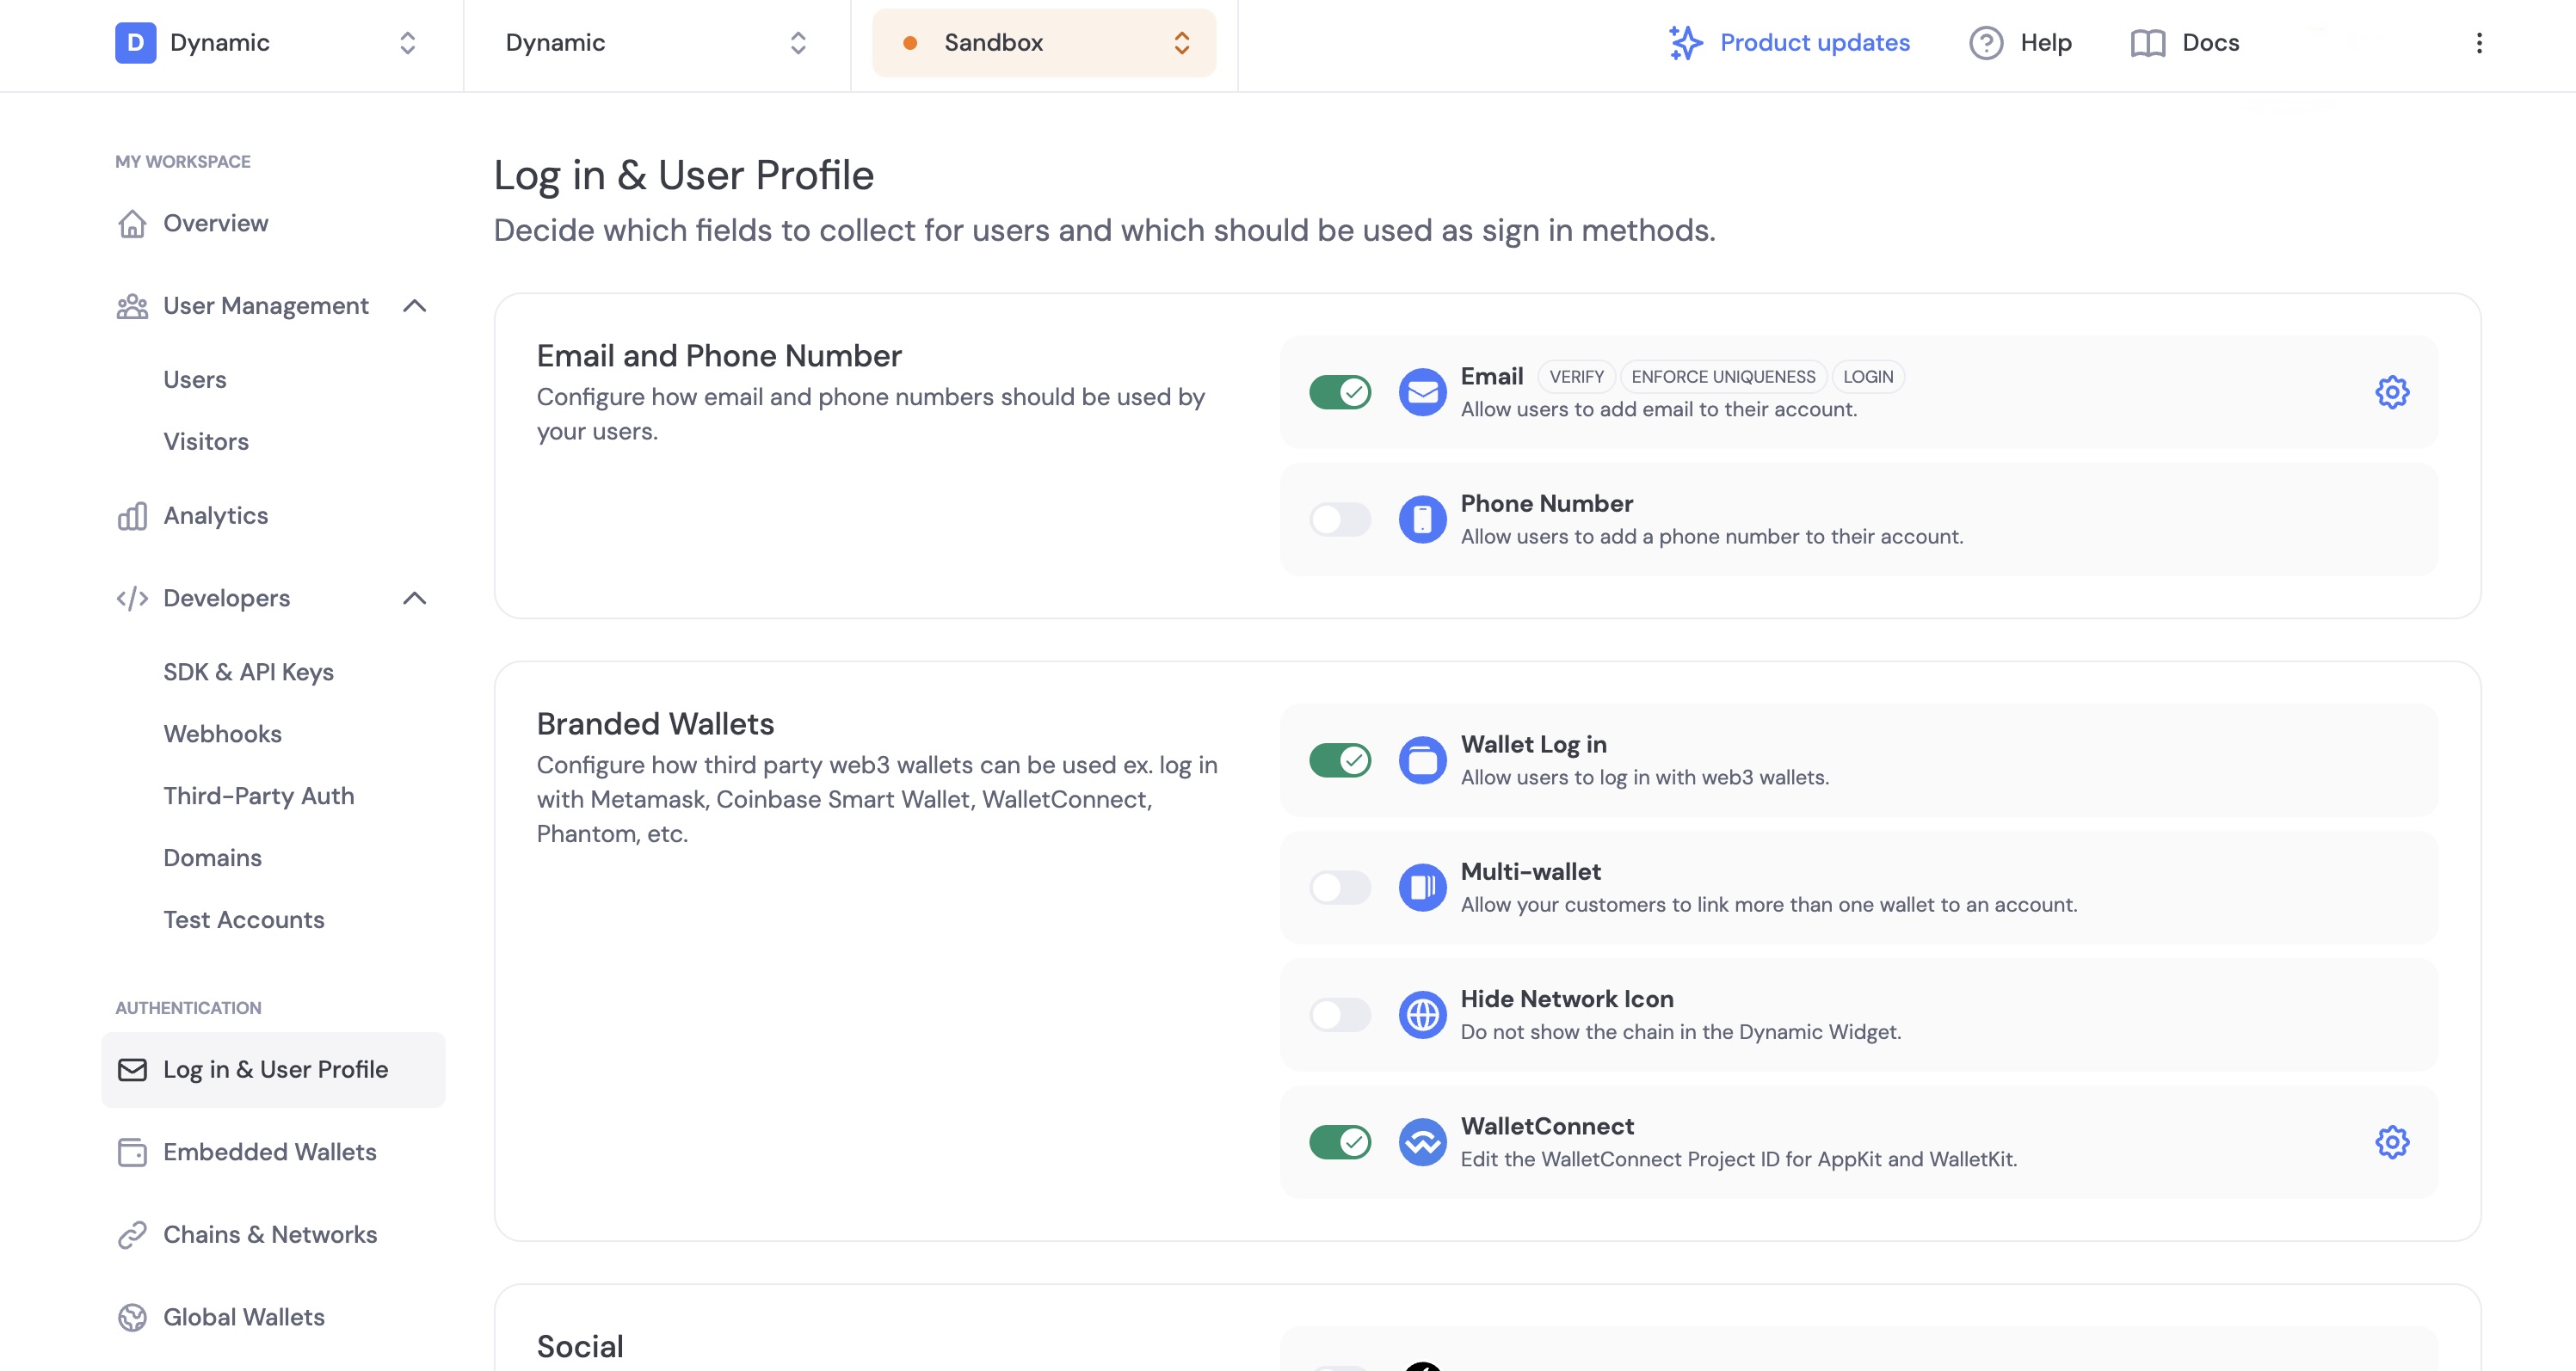
Task: Click the blue D organization logo
Action: pos(135,43)
